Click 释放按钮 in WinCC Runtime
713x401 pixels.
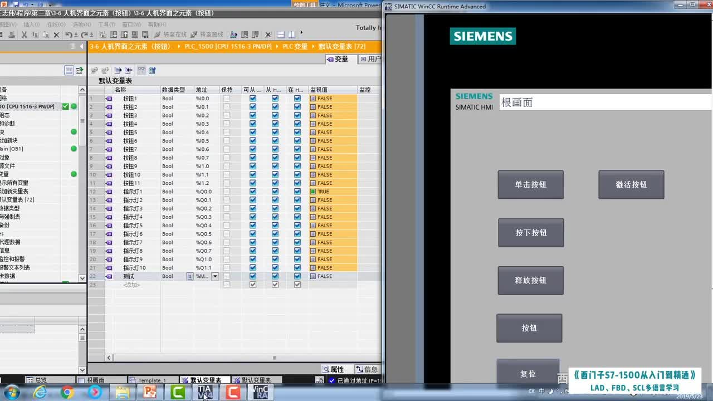coord(530,280)
